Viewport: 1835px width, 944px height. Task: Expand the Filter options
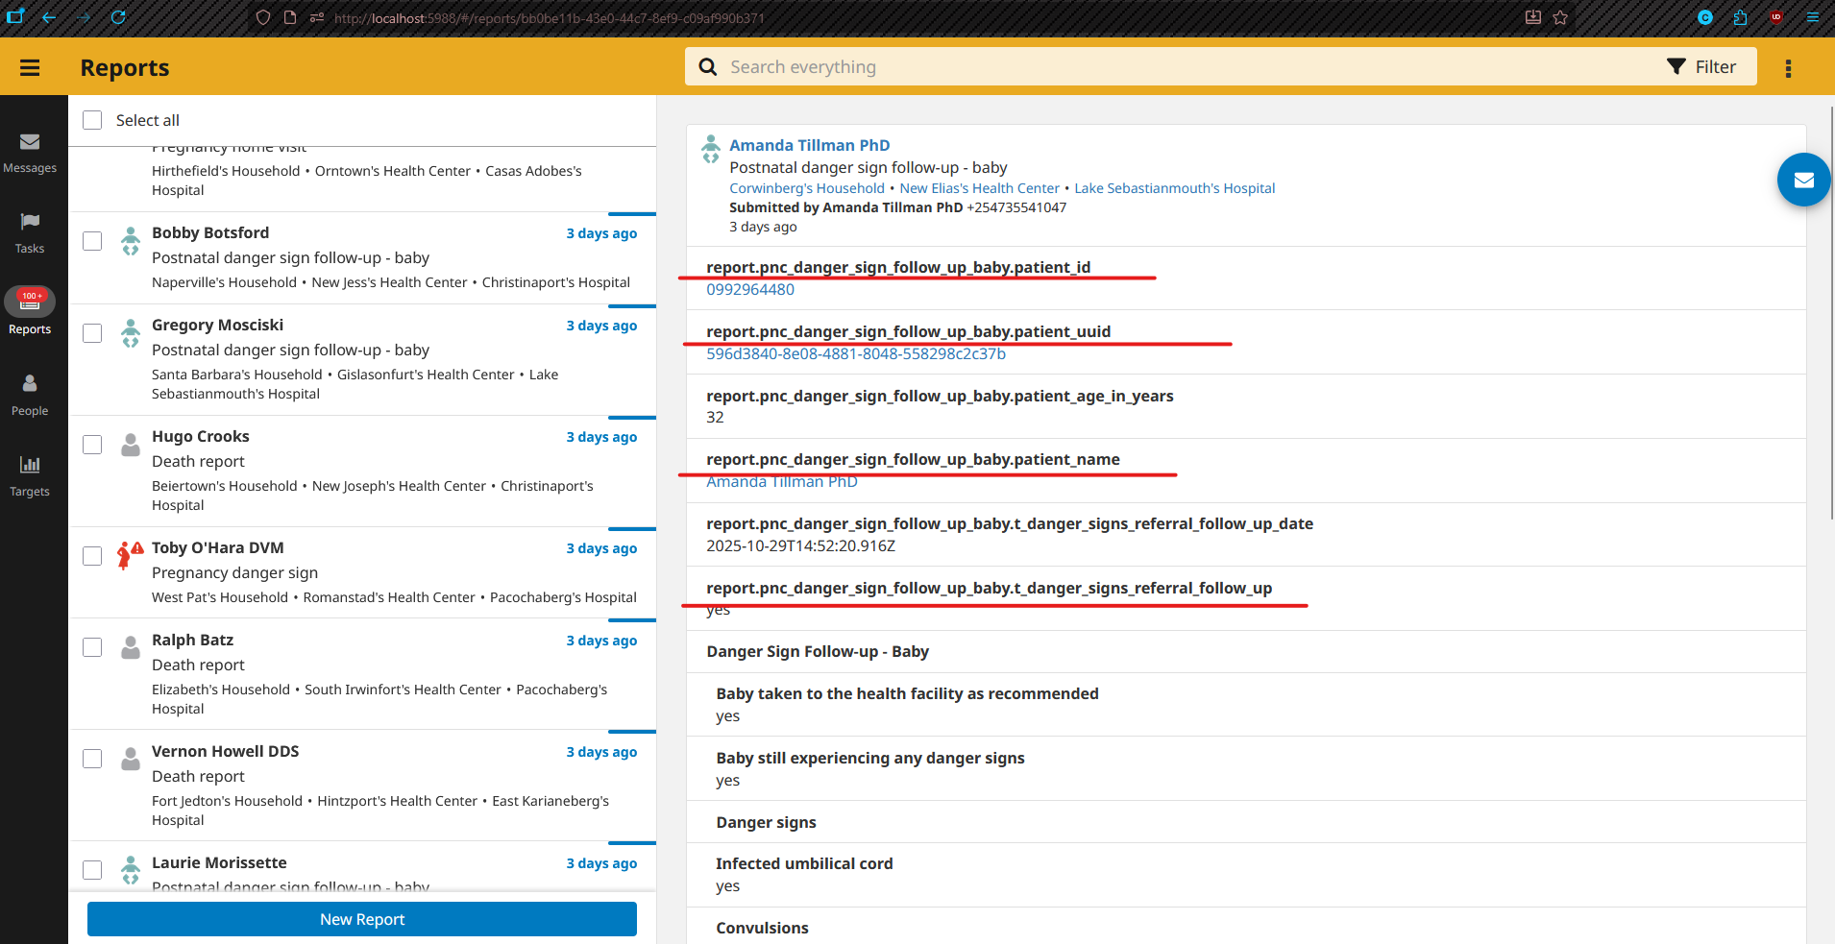(1701, 67)
